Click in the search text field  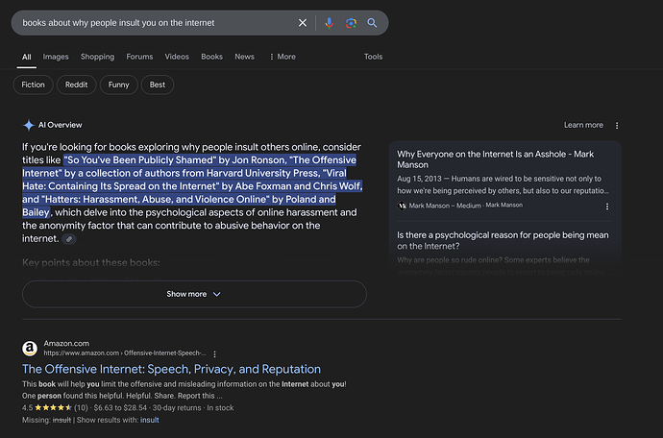tap(157, 23)
